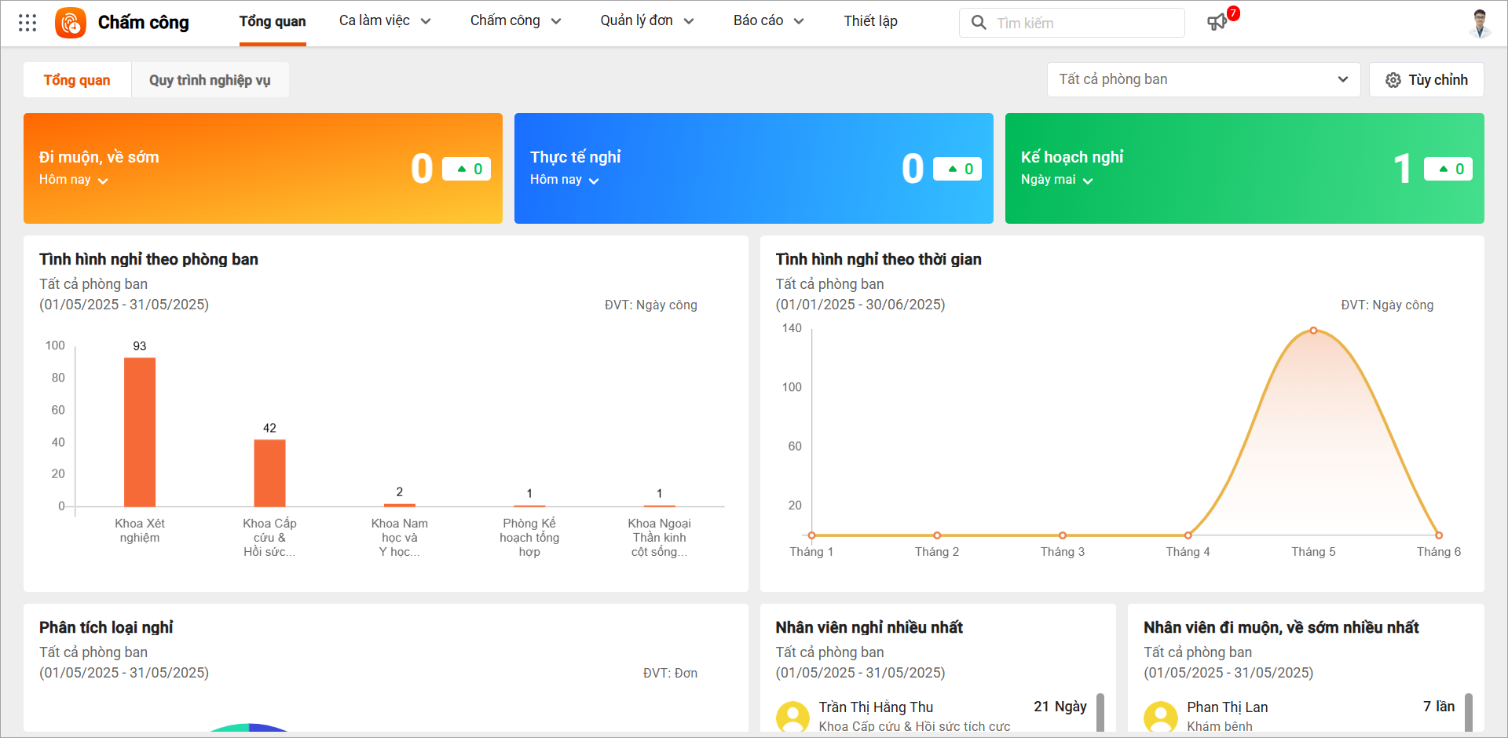Open the Quản lý đơn menu
The width and height of the screenshot is (1508, 738).
pos(646,21)
